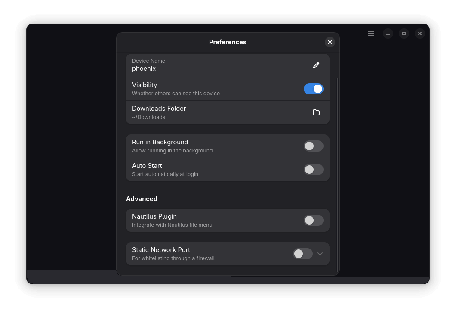Close the Preferences dialog

point(330,42)
